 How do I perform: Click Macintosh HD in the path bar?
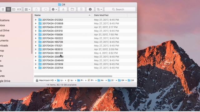pyautogui.click(x=45, y=80)
